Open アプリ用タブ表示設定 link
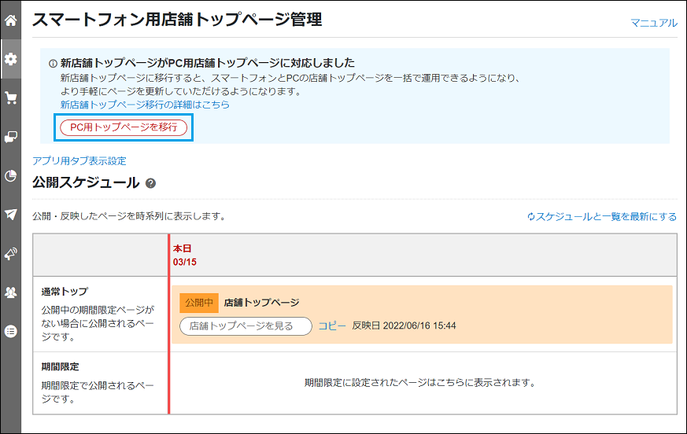The width and height of the screenshot is (687, 434). click(79, 160)
